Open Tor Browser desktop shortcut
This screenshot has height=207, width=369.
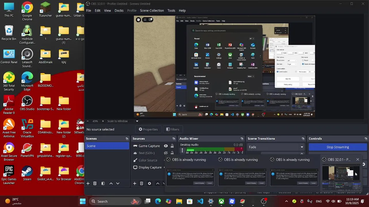click(x=64, y=173)
